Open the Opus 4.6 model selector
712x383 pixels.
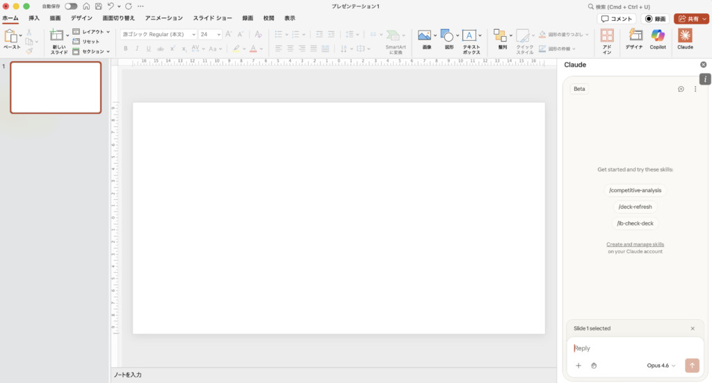pos(661,366)
